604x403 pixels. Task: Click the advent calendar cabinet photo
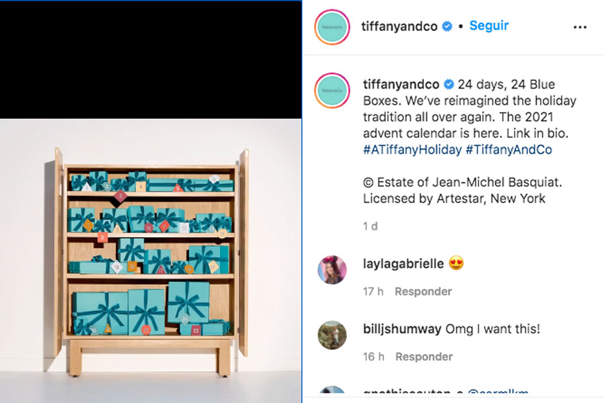pyautogui.click(x=150, y=261)
